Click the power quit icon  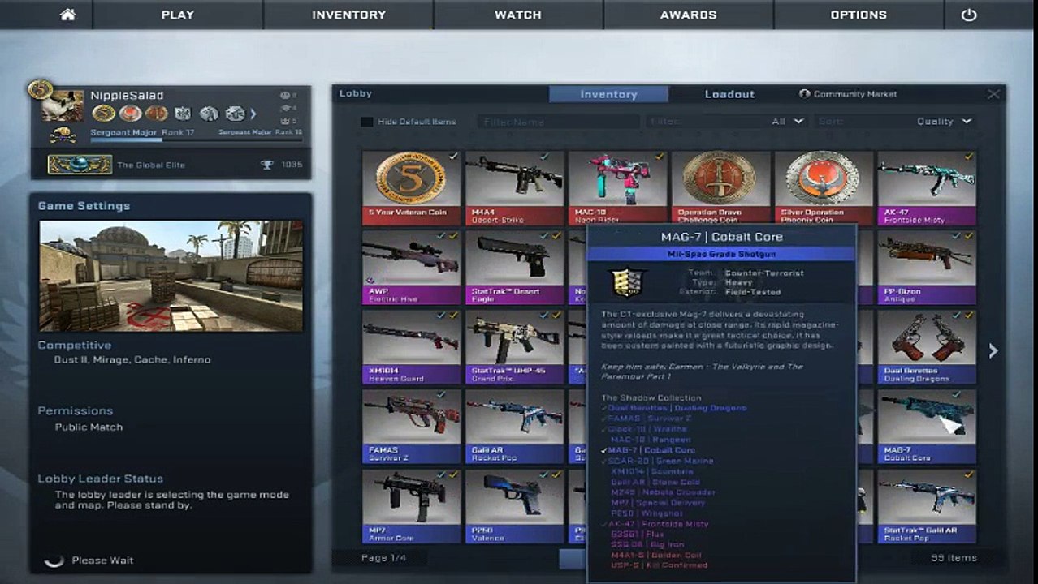pyautogui.click(x=968, y=15)
